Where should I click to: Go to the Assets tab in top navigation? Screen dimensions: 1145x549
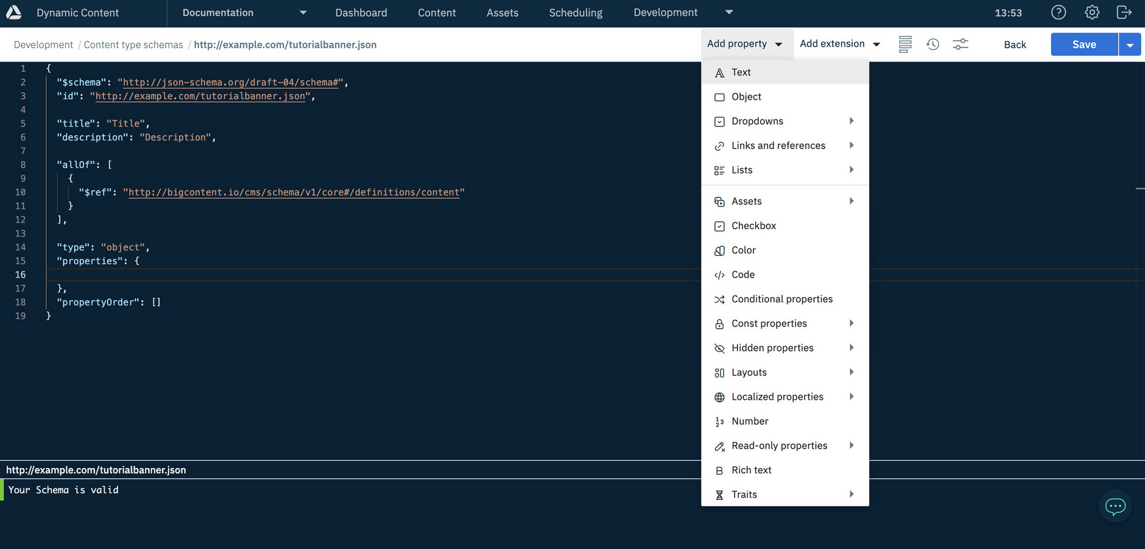point(502,13)
